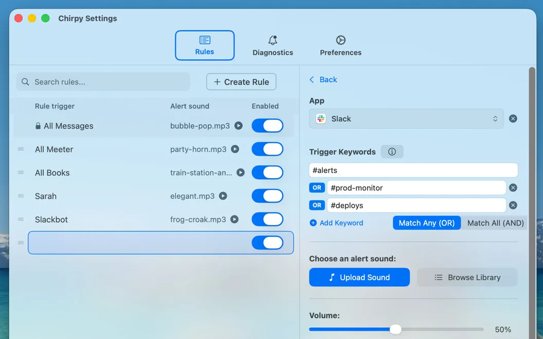
Task: Select the All Messages rule row
Action: (x=153, y=125)
